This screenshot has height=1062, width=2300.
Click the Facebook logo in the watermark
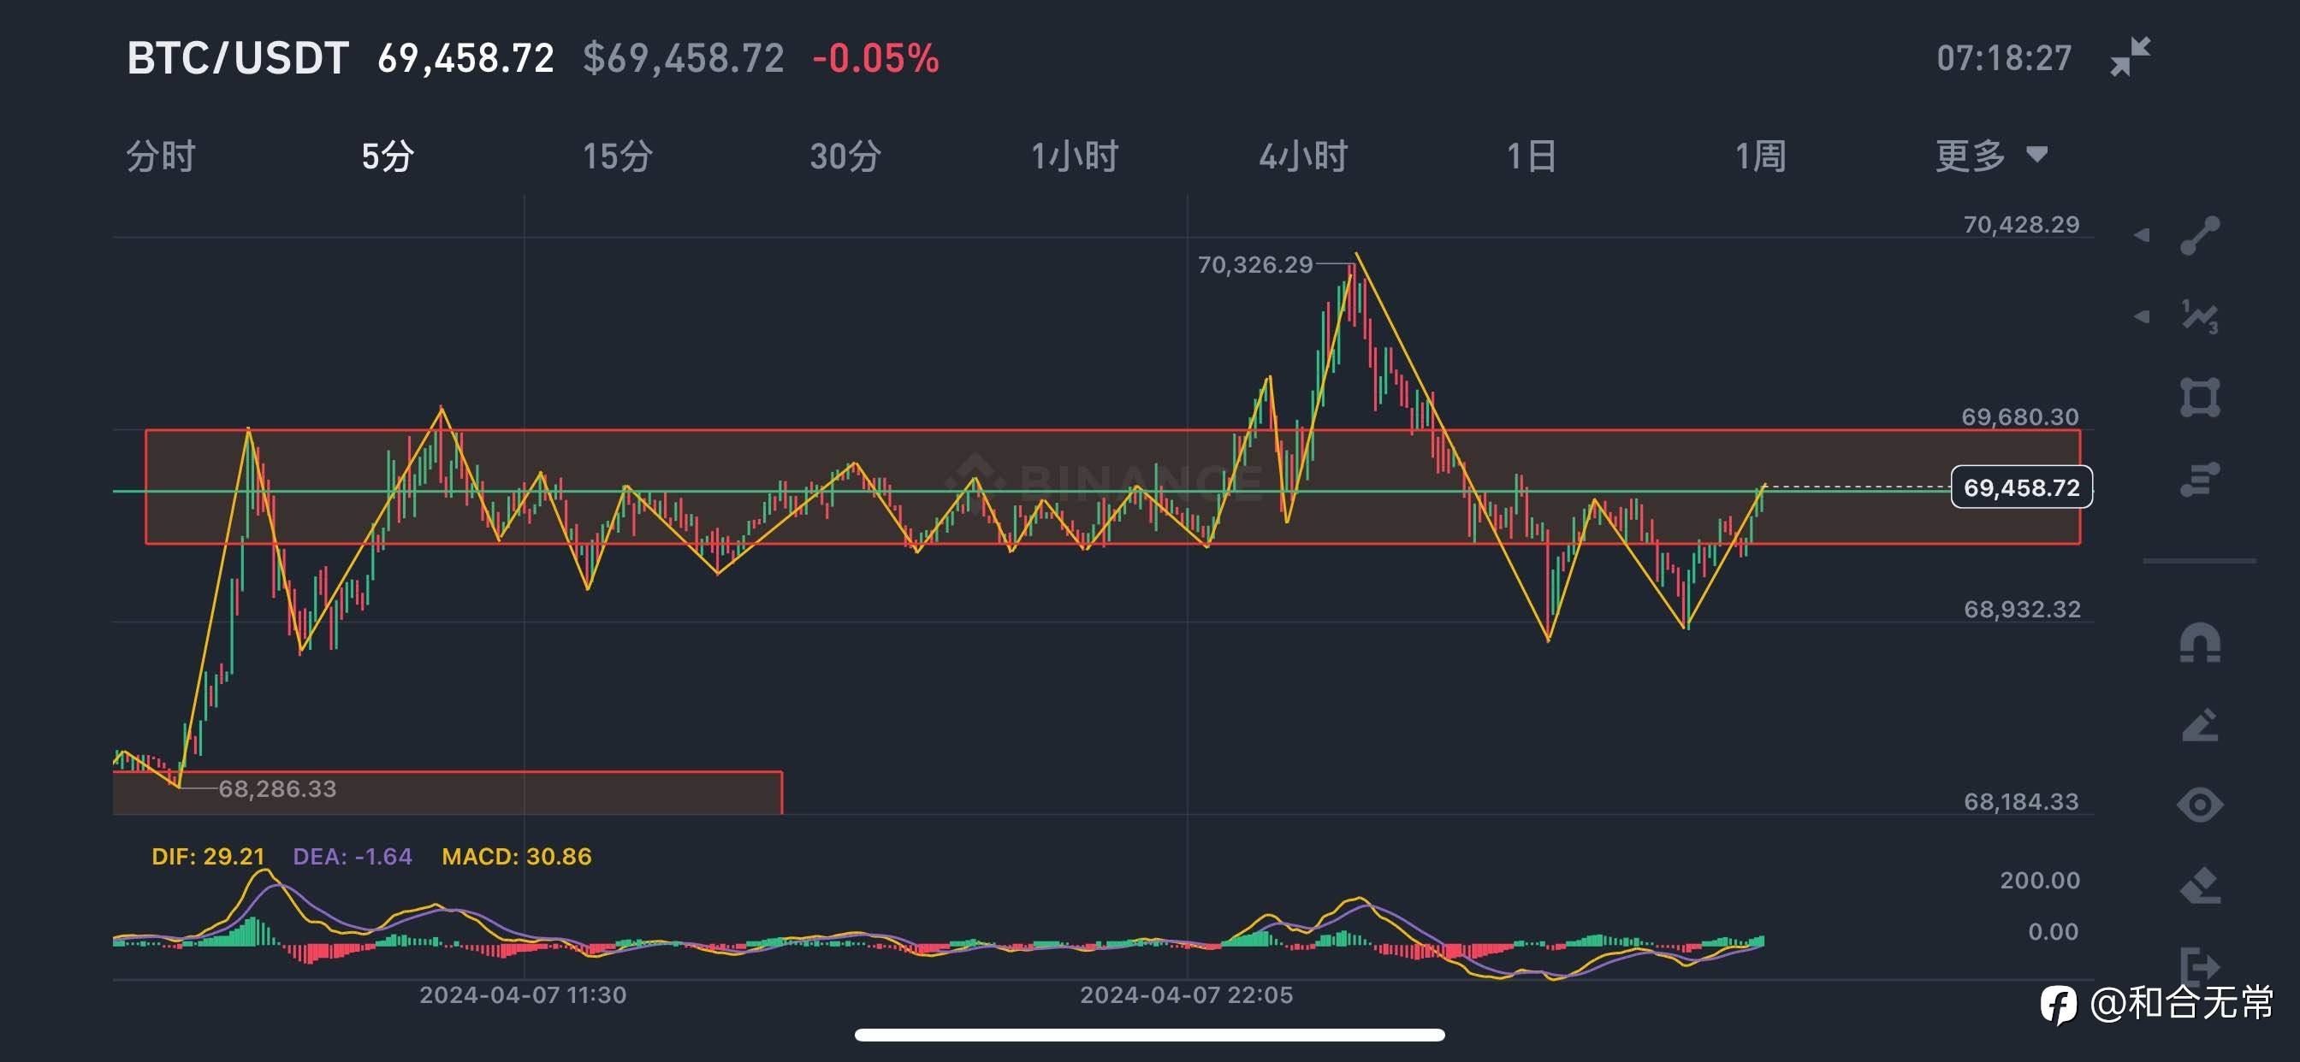pos(2057,1005)
